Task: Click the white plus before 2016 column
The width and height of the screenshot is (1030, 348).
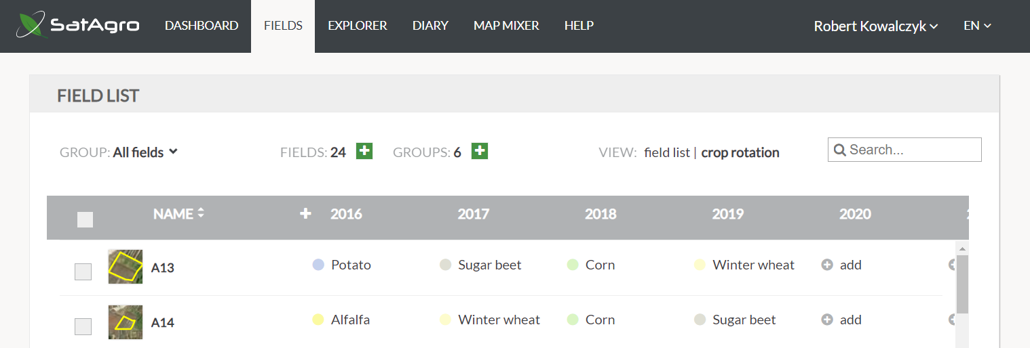Action: pos(306,214)
